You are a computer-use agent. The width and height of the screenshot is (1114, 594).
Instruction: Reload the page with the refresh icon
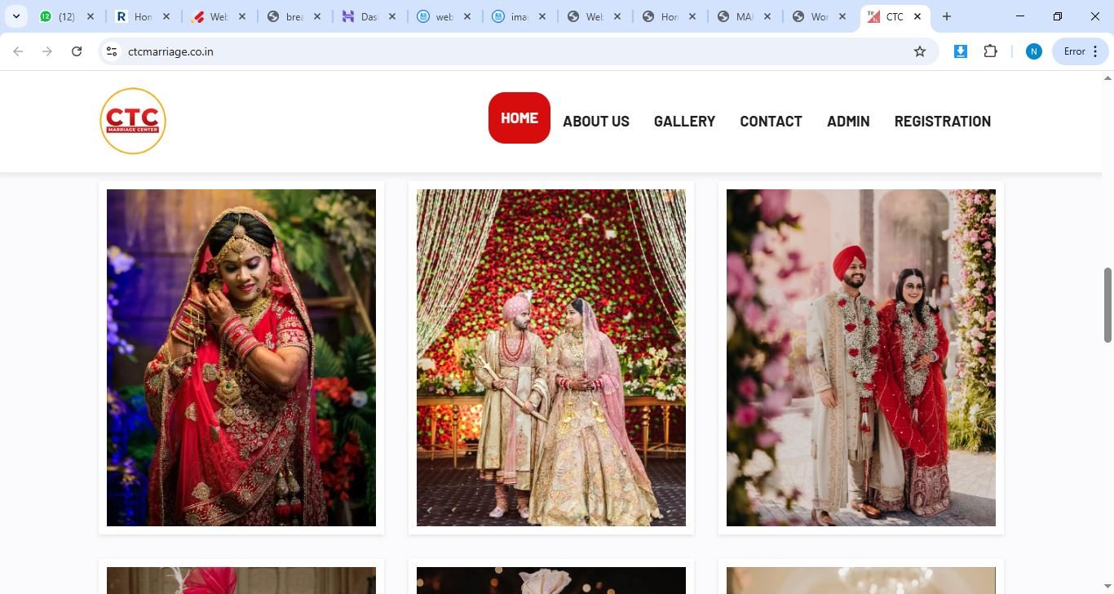pos(77,51)
